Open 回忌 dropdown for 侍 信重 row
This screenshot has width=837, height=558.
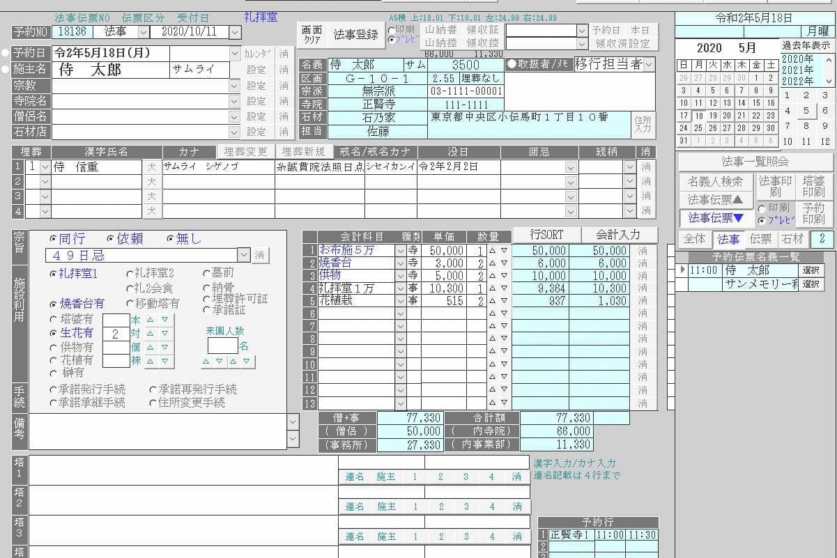point(571,166)
